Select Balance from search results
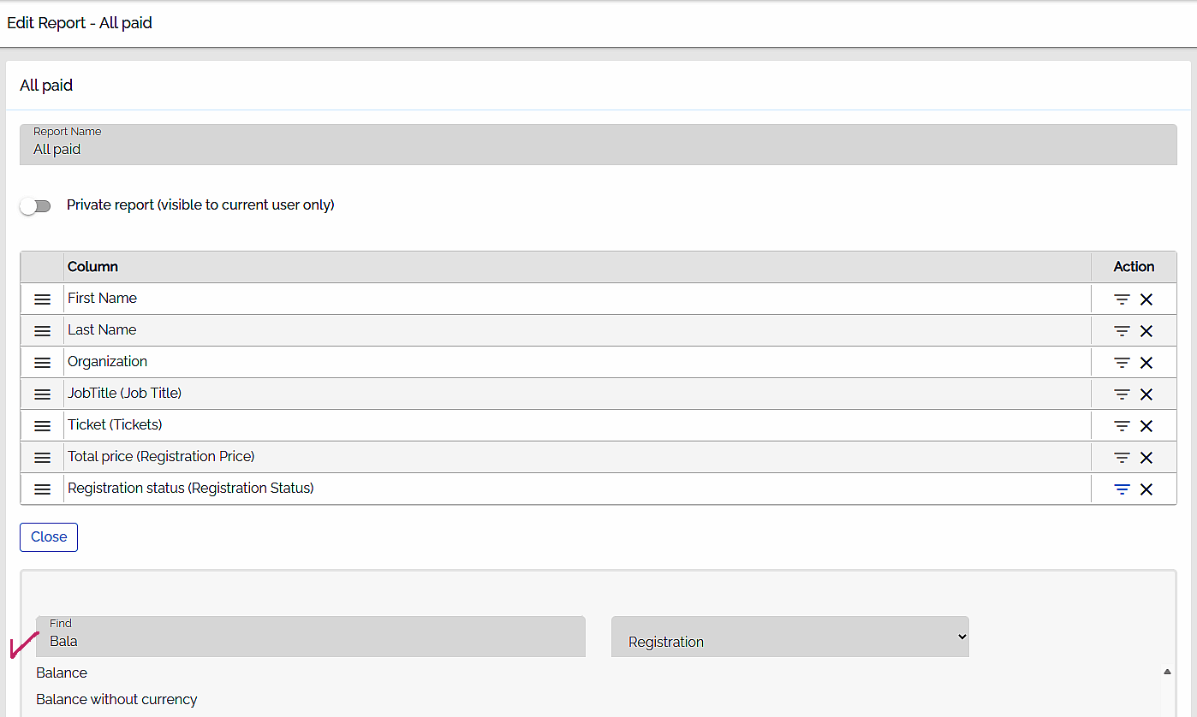Viewport: 1197px width, 717px height. tap(62, 673)
